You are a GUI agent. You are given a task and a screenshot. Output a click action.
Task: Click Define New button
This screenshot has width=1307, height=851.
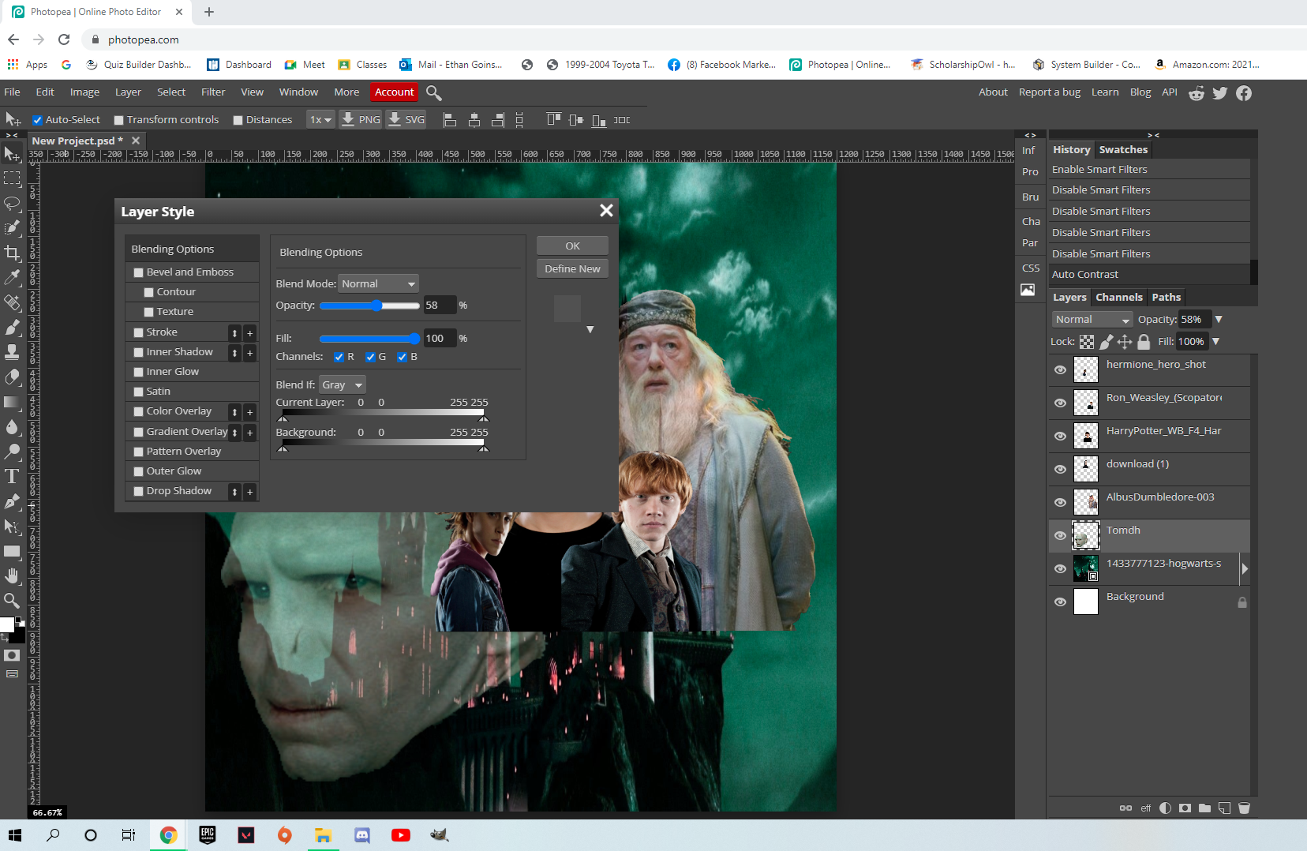point(572,268)
